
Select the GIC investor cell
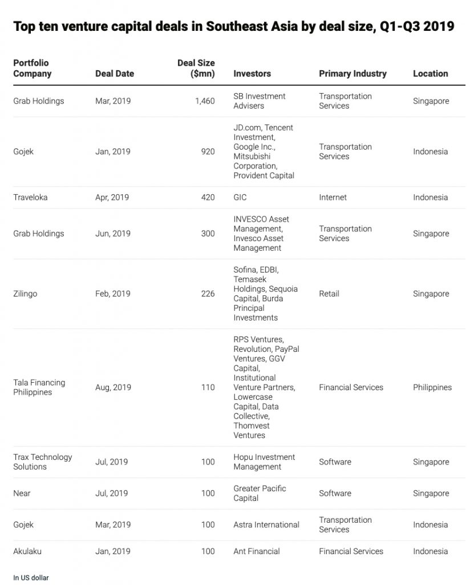[x=240, y=197]
